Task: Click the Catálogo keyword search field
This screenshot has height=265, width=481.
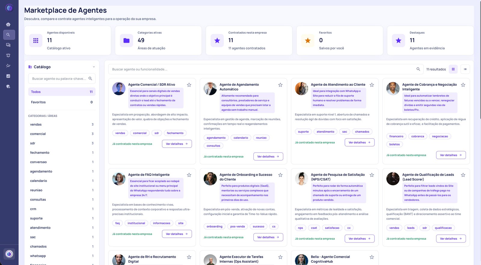Action: 62,79
